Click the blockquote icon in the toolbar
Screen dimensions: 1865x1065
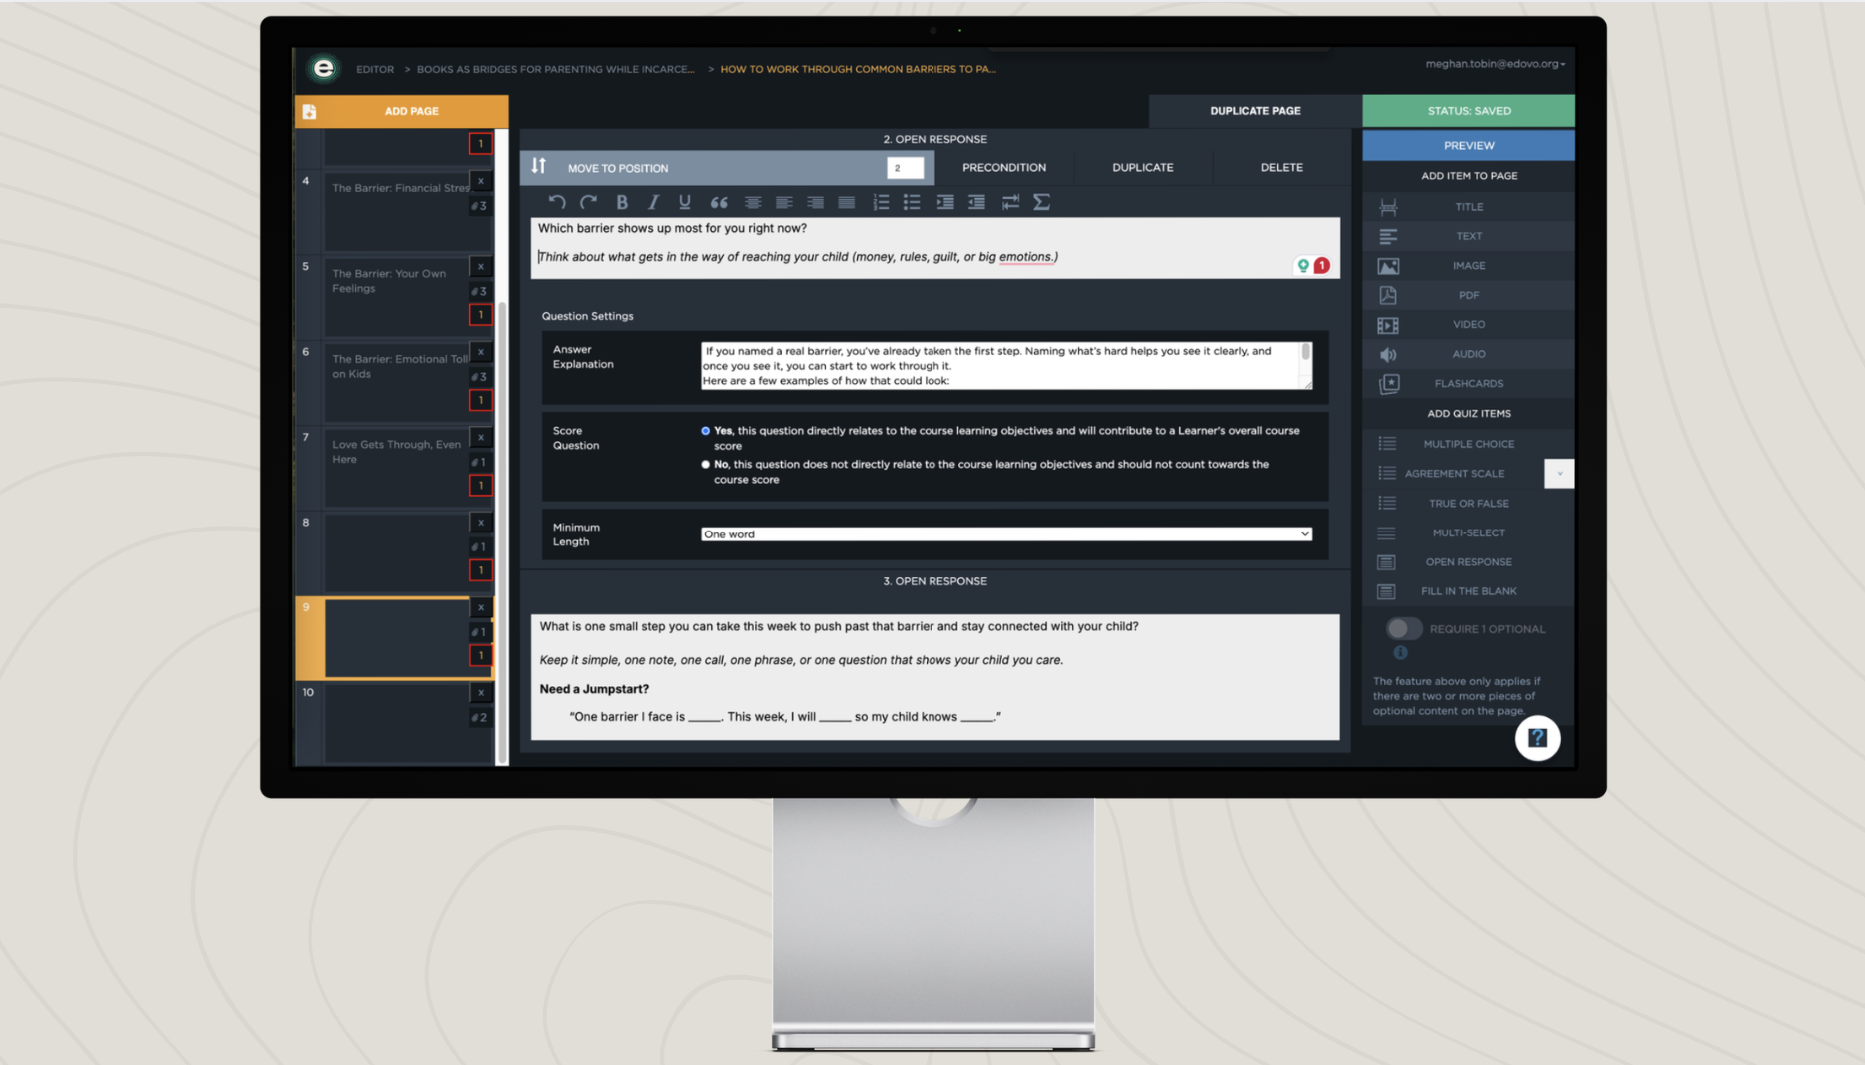(x=718, y=202)
